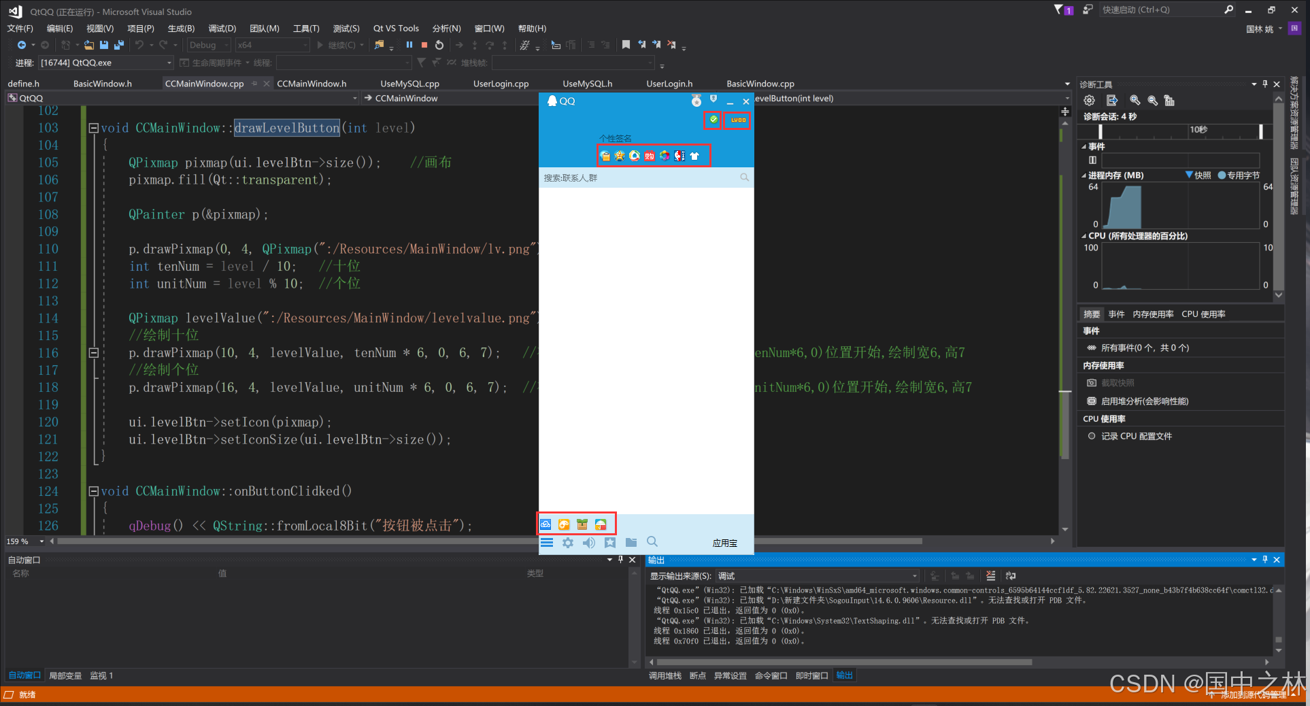Open the 生成(B) menu

point(181,29)
